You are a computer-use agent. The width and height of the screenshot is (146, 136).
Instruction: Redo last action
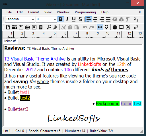[x=92, y=27]
